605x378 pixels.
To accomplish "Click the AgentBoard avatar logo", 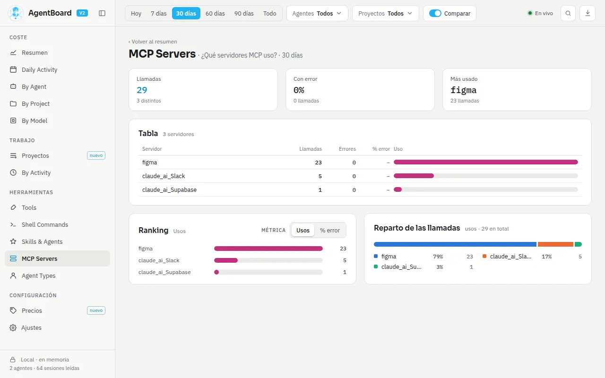I will click(x=16, y=13).
